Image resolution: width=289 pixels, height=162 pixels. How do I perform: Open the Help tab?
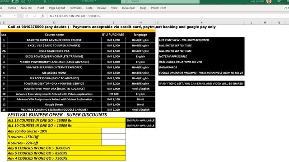click(143, 8)
